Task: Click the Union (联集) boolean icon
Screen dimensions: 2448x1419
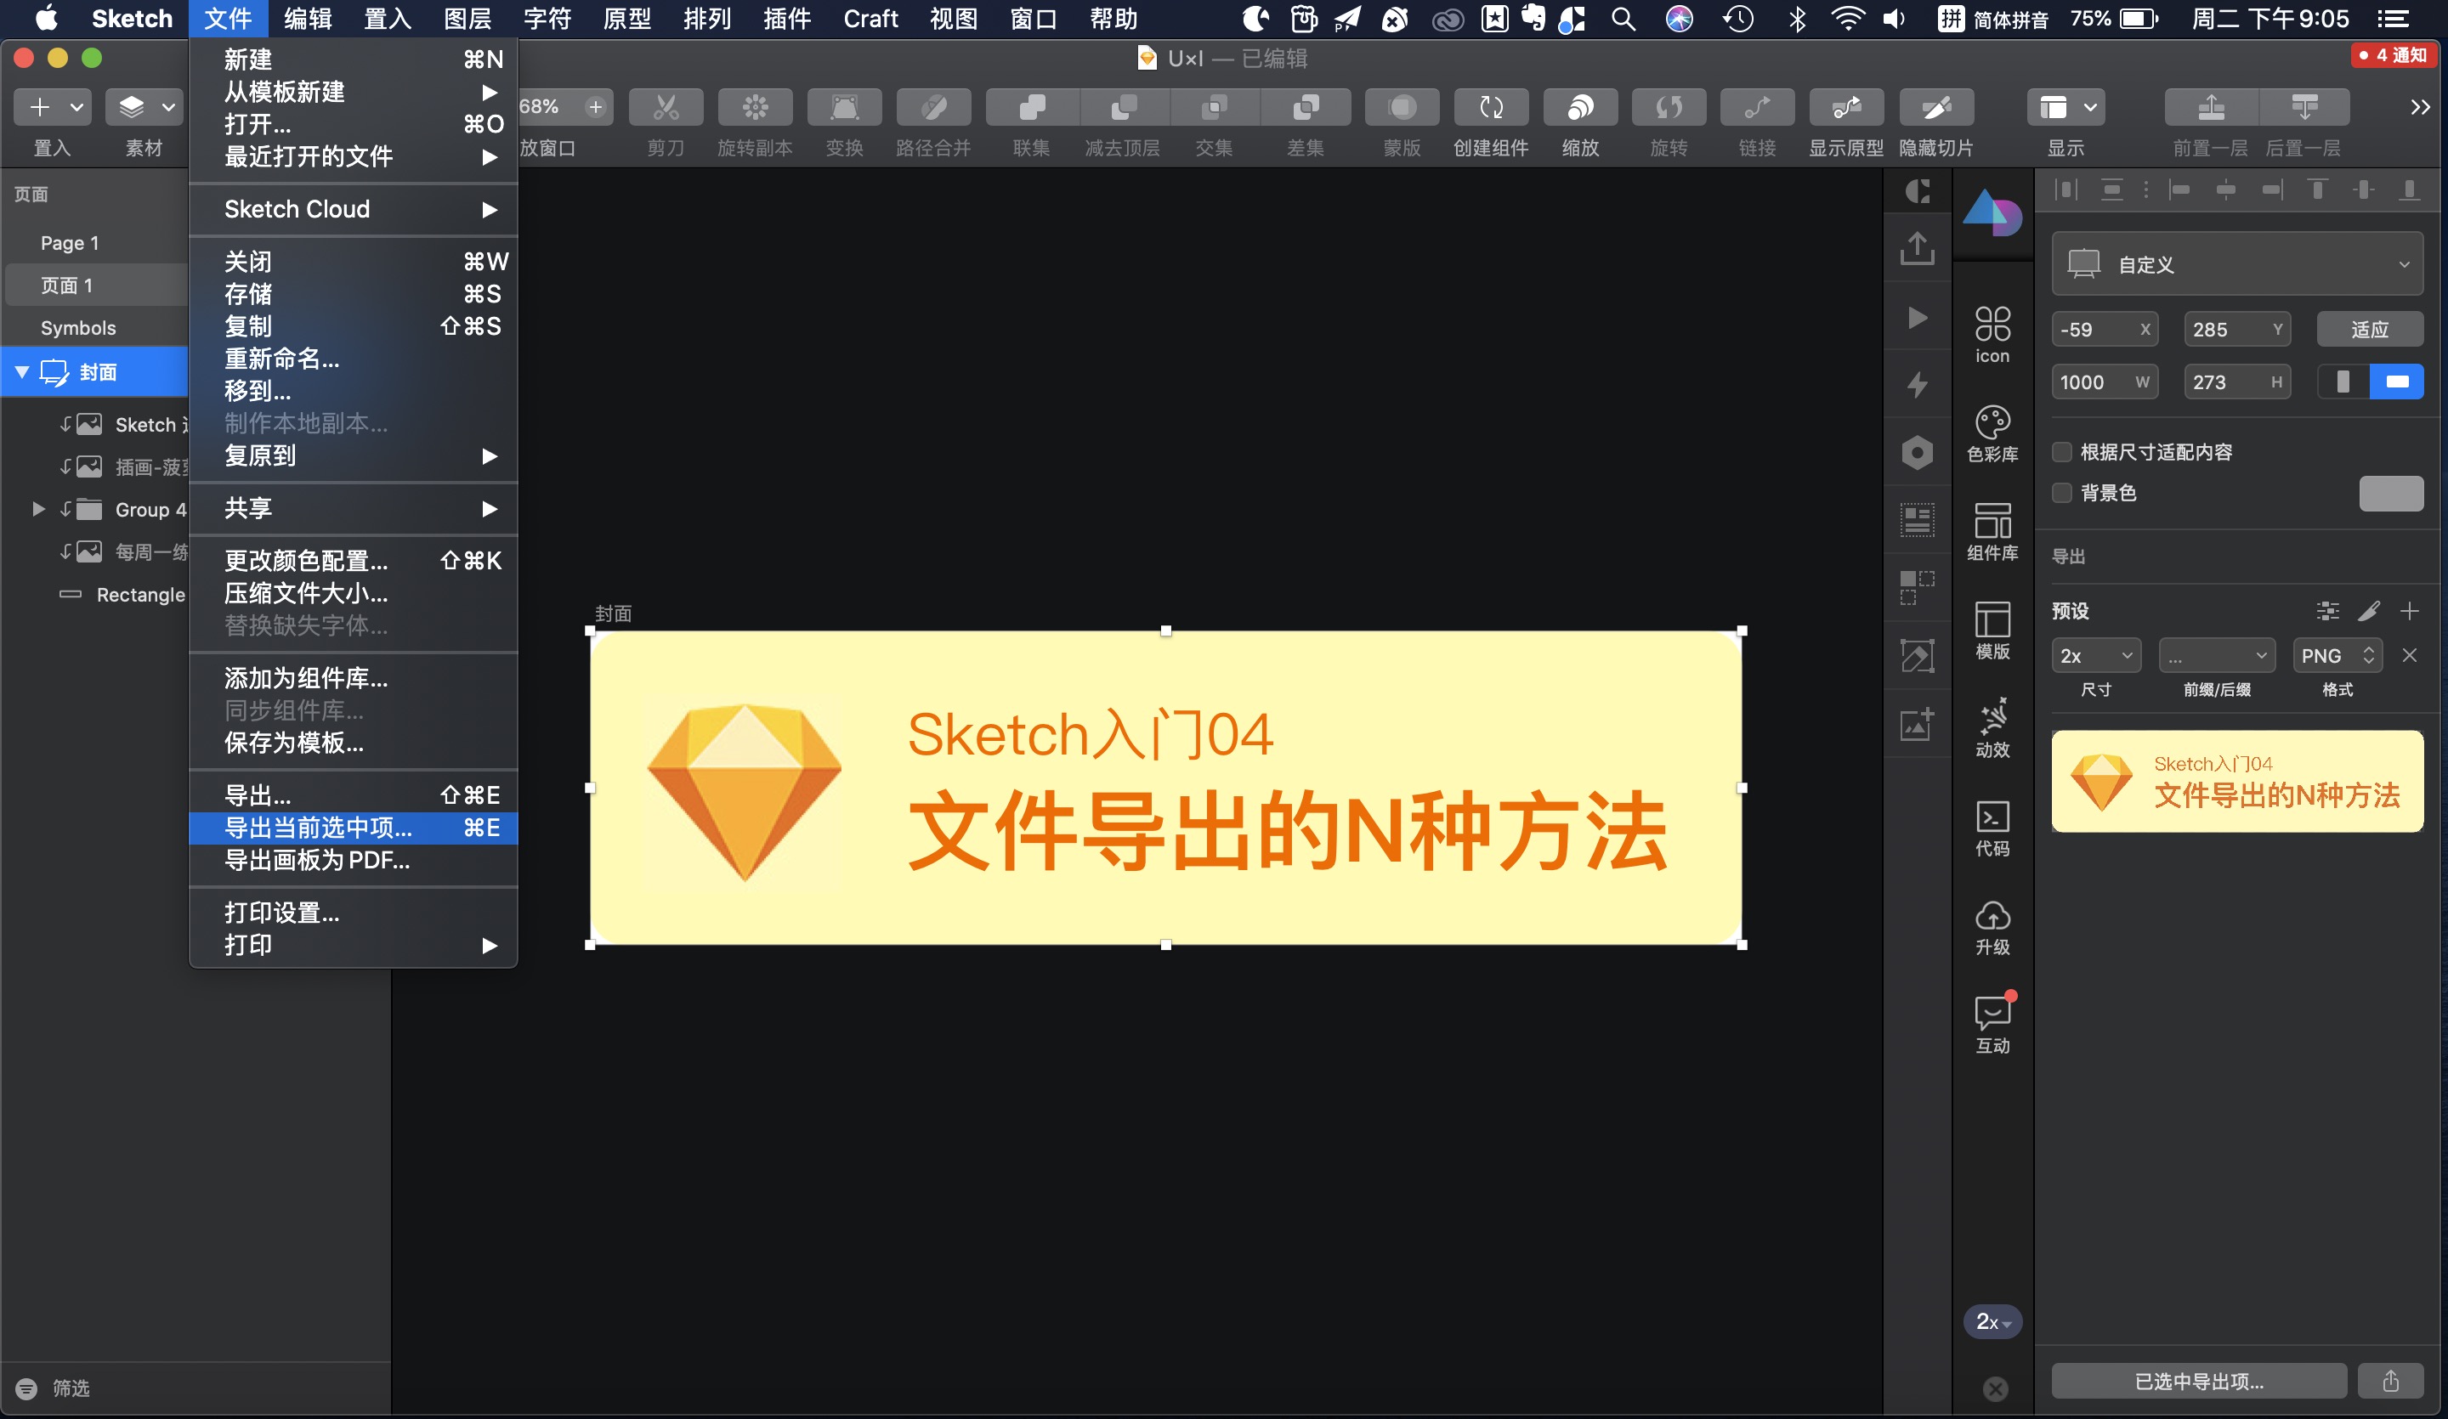Action: 1031,108
